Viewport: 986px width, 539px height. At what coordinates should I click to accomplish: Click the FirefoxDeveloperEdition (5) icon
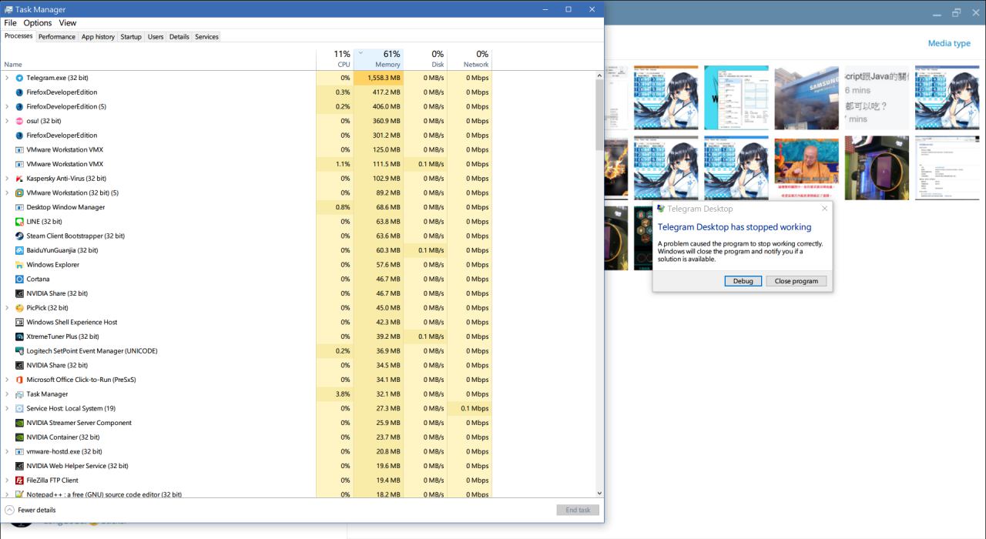click(19, 107)
